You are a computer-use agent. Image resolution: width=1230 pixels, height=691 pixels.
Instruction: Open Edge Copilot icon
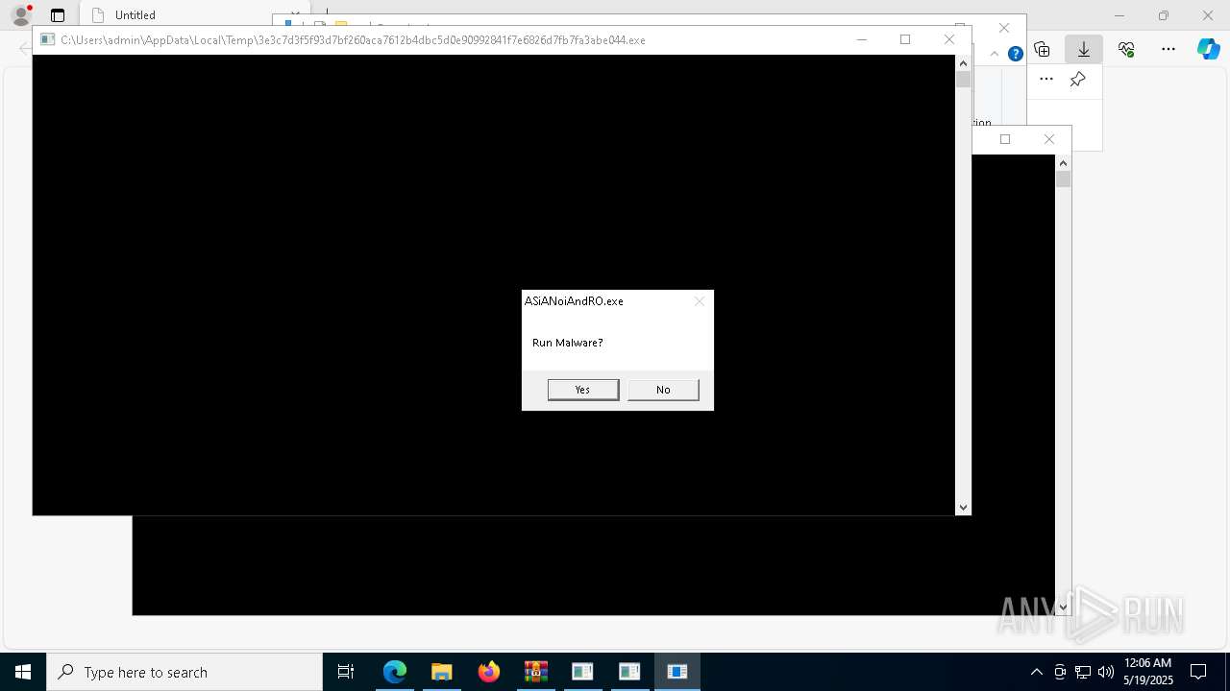[x=1208, y=49]
